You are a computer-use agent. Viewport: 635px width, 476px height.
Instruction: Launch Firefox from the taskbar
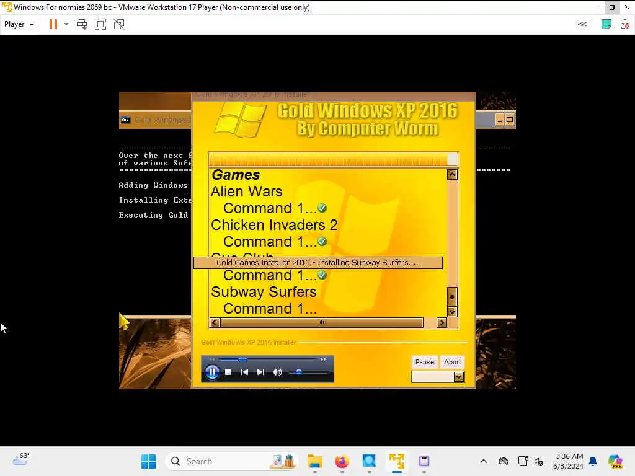point(342,461)
